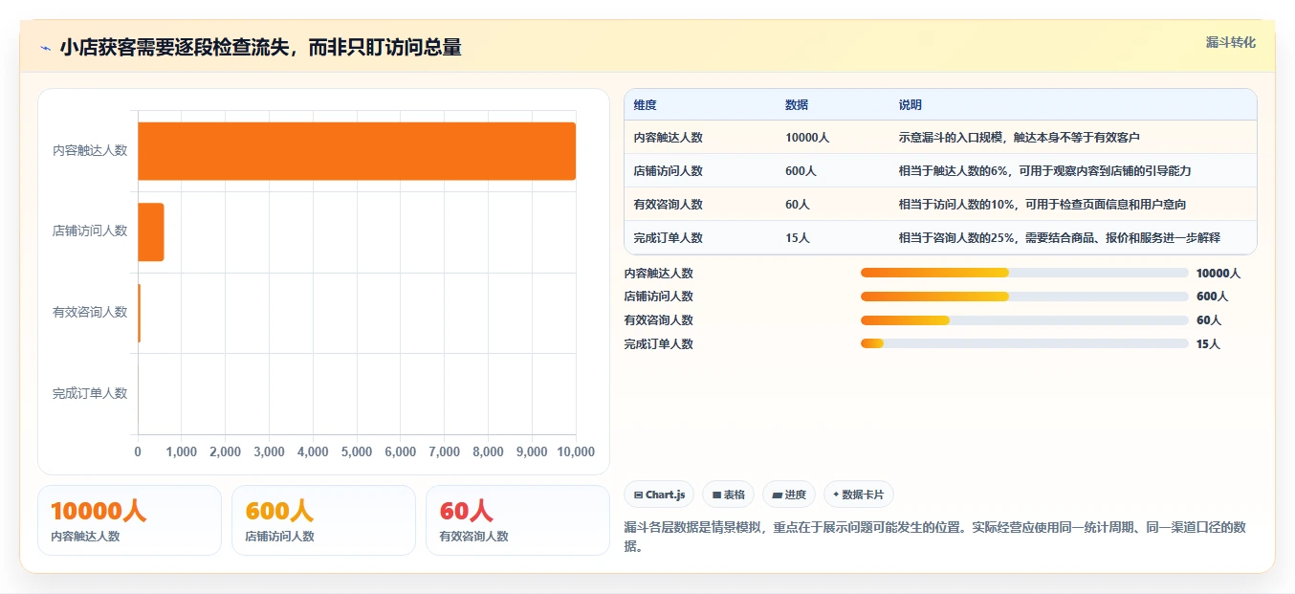This screenshot has width=1295, height=594.
Task: Click the 有效咨询人数 chart axis label
Action: pyautogui.click(x=90, y=312)
